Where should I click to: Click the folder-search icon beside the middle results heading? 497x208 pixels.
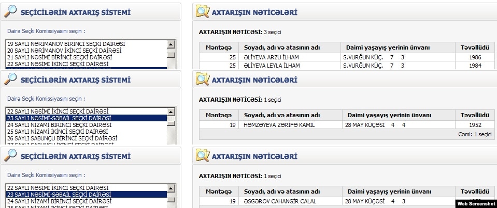[203, 79]
